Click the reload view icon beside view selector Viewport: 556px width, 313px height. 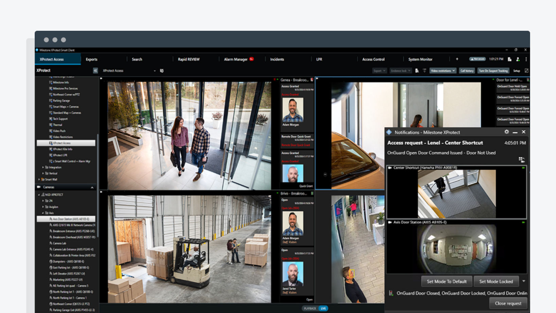click(x=162, y=71)
